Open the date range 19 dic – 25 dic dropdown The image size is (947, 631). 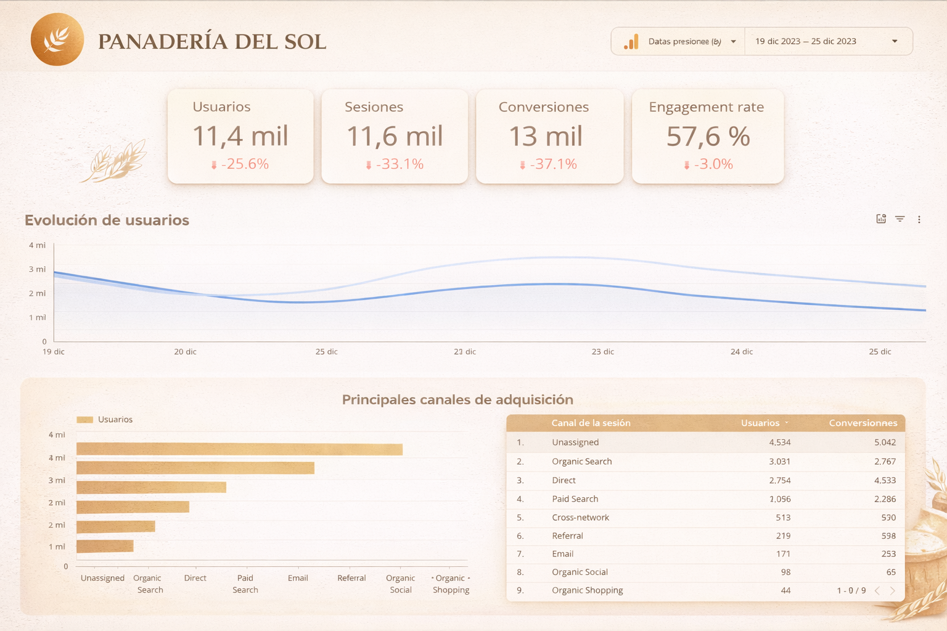click(894, 41)
